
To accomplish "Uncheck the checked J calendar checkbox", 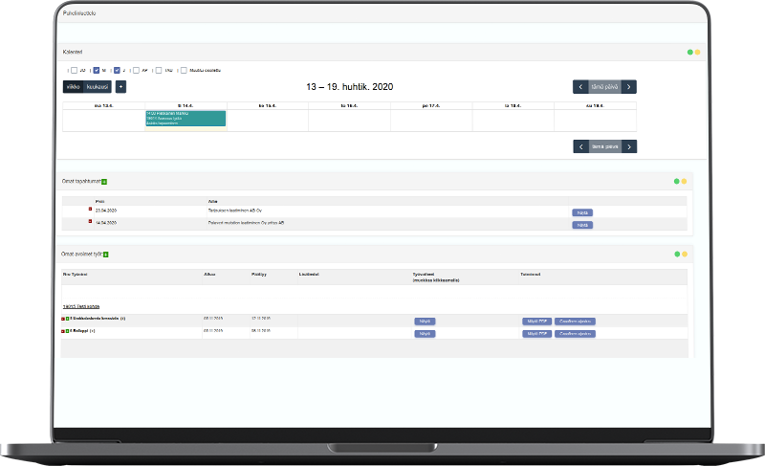I will pyautogui.click(x=117, y=70).
